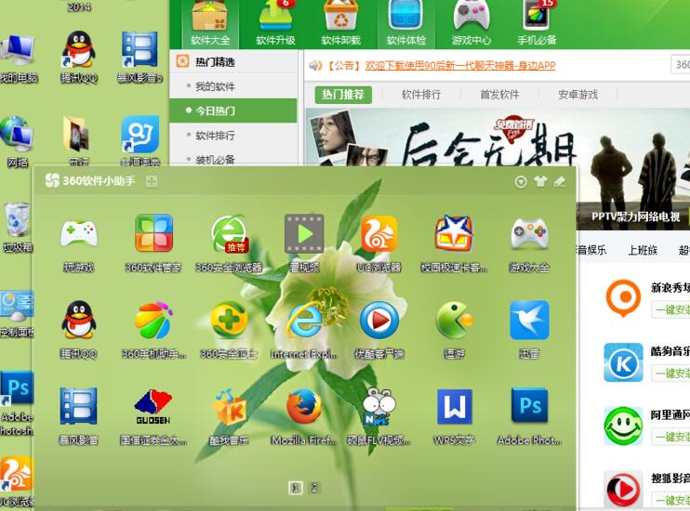Open 软件体检 in top toolbar
This screenshot has width=690, height=511.
coord(406,23)
